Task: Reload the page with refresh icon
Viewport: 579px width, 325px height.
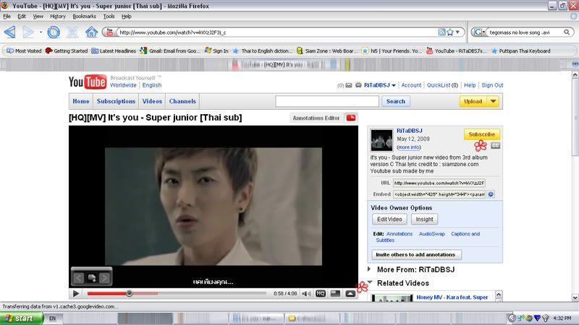Action: (54, 32)
